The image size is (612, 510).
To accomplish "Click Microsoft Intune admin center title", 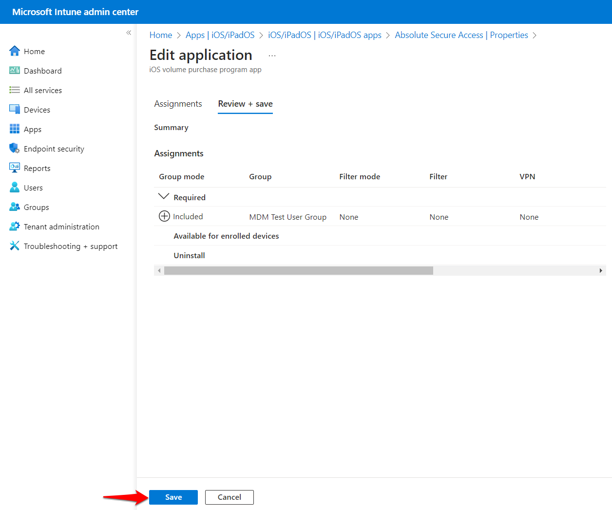I will pos(76,12).
